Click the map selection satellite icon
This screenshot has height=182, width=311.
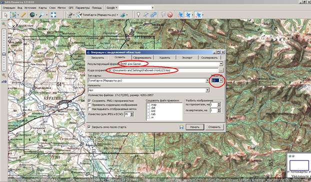point(79,15)
